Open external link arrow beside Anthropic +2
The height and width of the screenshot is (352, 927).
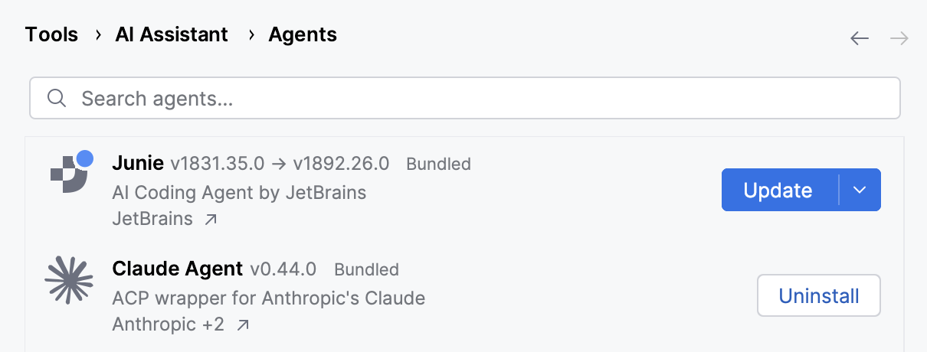coord(243,325)
